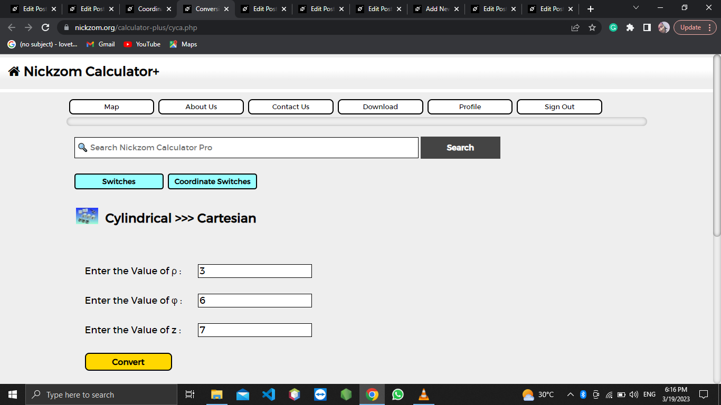This screenshot has height=405, width=721.
Task: Bookmark this tab with star icon
Action: (592, 27)
